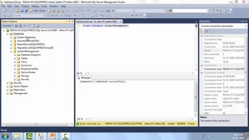Open a file with the Open File icon
249x140 pixels.
coord(17,11)
